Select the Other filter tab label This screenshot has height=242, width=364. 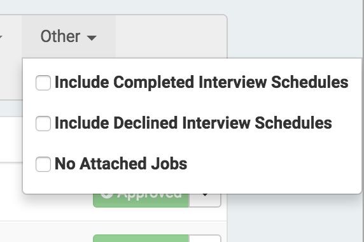pyautogui.click(x=60, y=36)
